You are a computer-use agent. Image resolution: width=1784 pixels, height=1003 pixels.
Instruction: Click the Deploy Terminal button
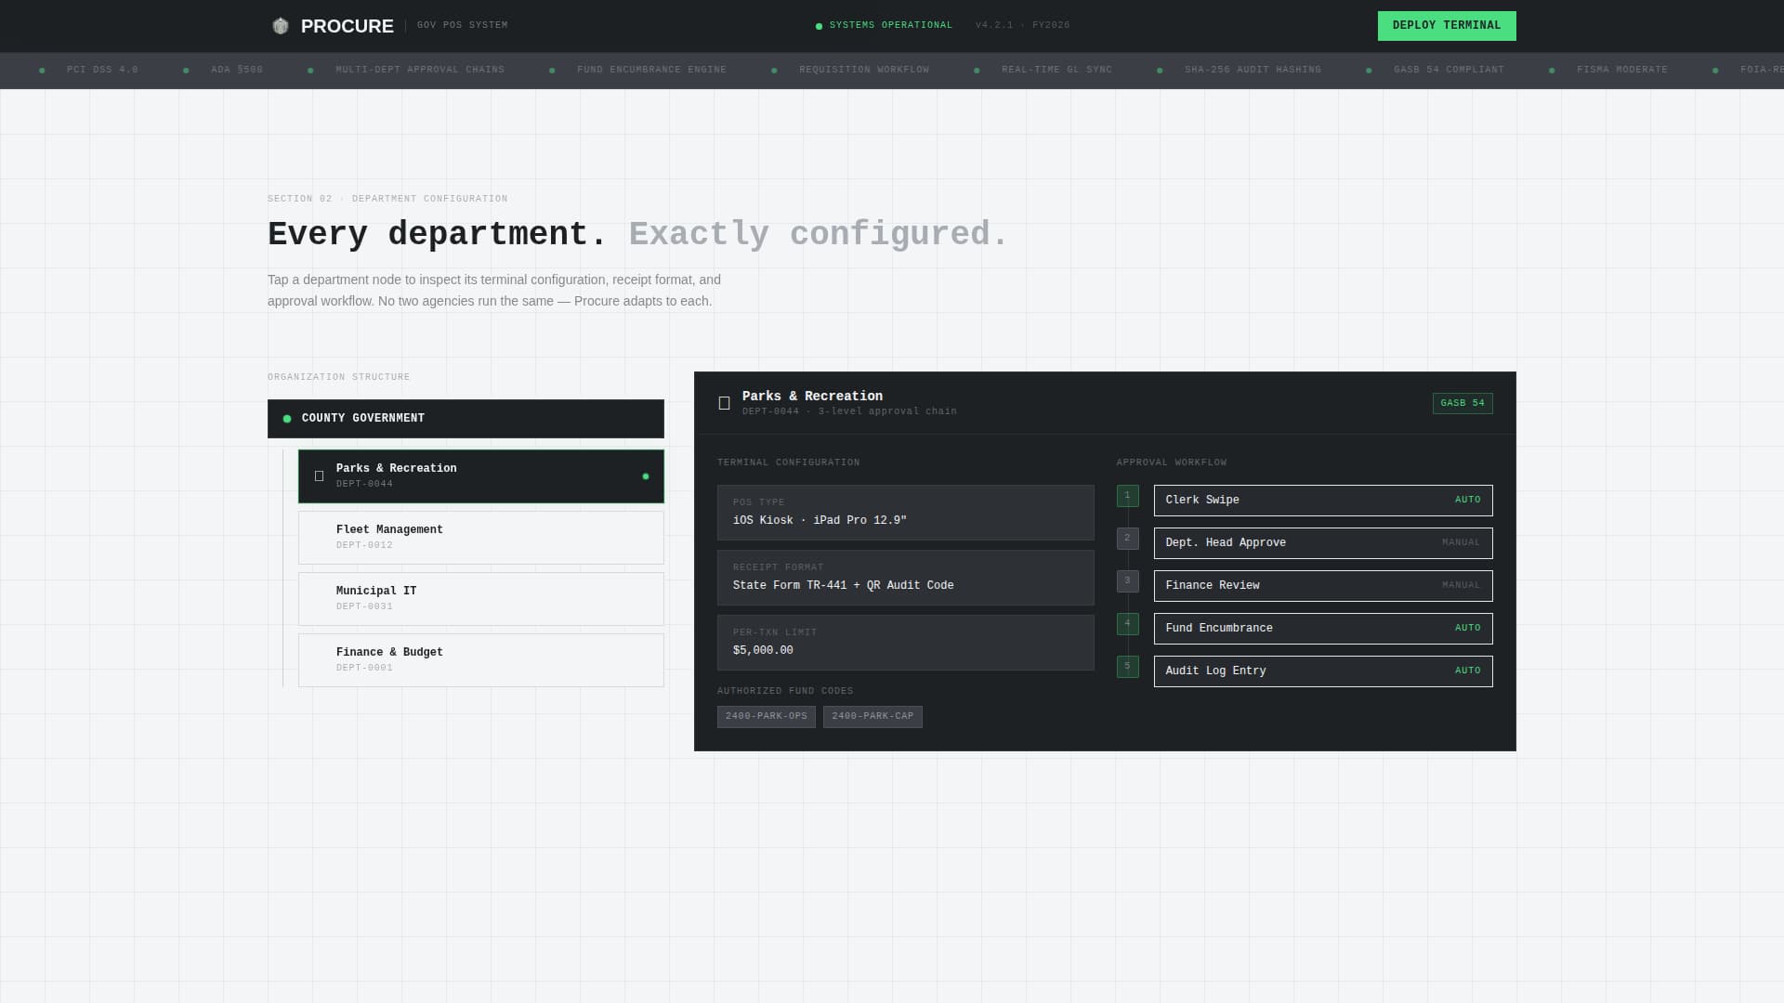tap(1446, 26)
